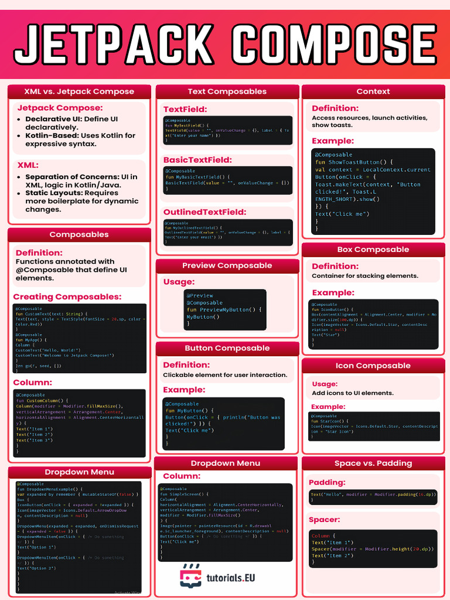Image resolution: width=450 pixels, height=600 pixels.
Task: Click the '@Preview' annotation code line
Action: click(x=200, y=296)
